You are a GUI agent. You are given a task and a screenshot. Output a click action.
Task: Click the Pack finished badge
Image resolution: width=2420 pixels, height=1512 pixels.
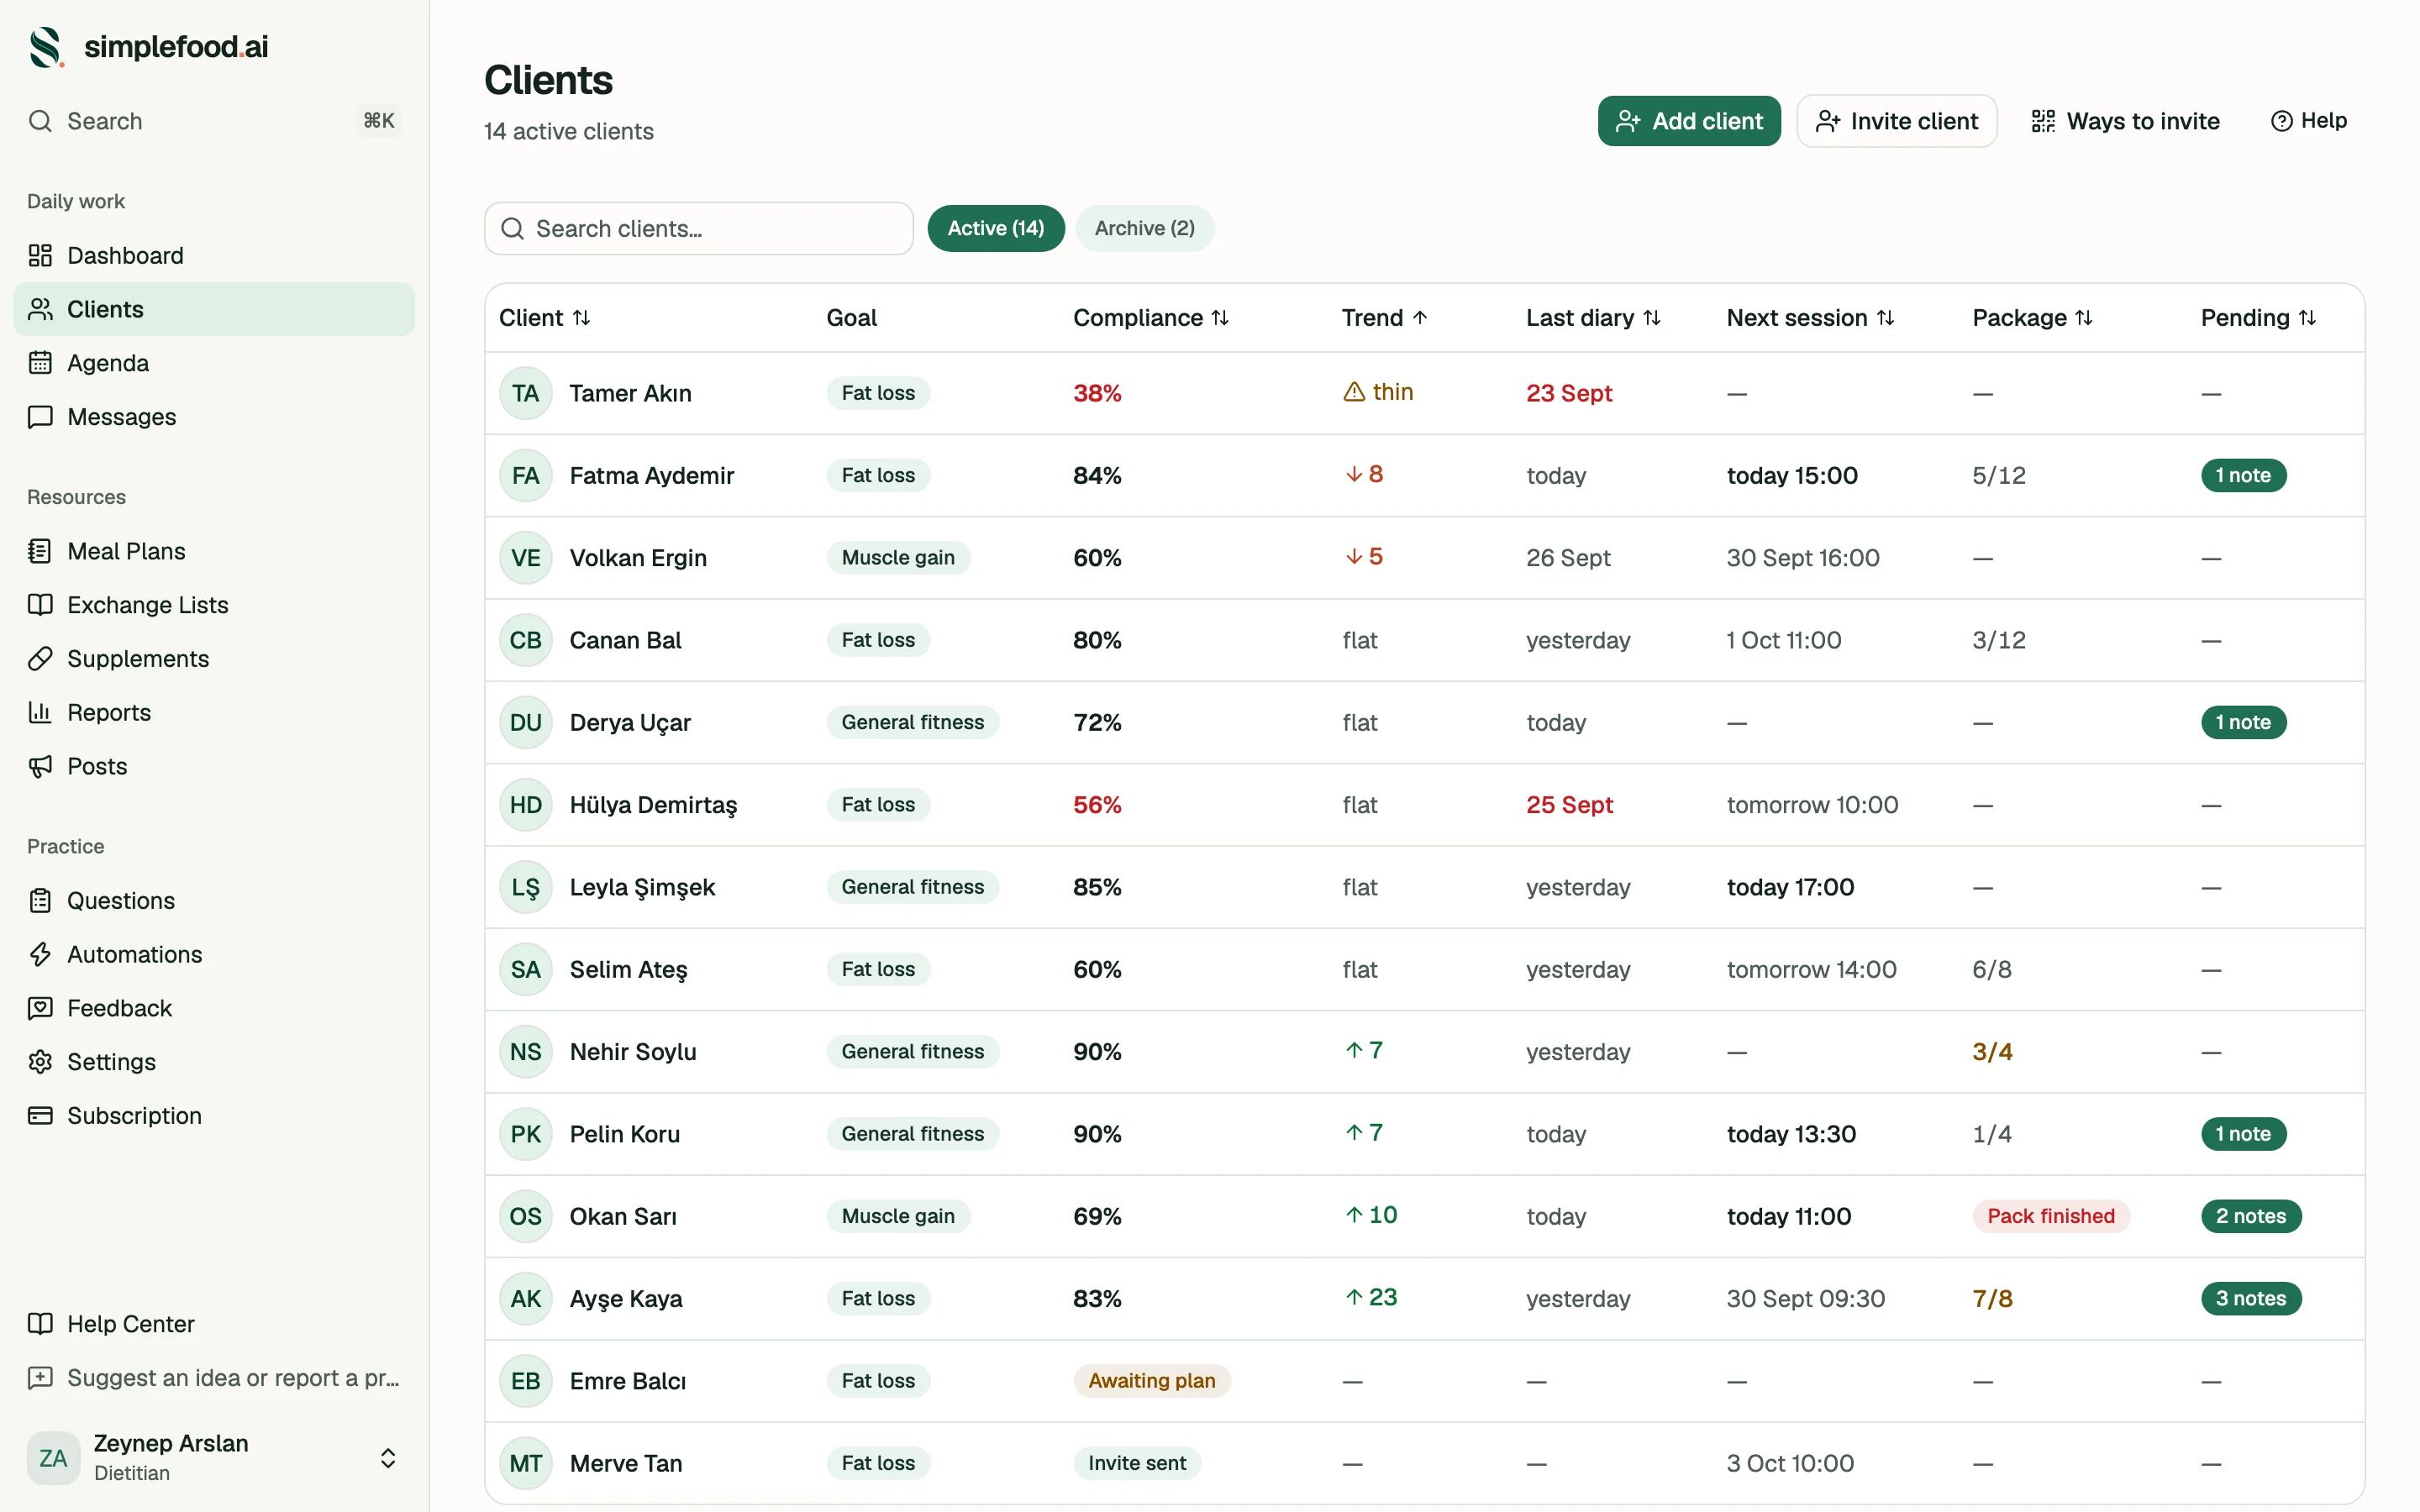2051,1216
